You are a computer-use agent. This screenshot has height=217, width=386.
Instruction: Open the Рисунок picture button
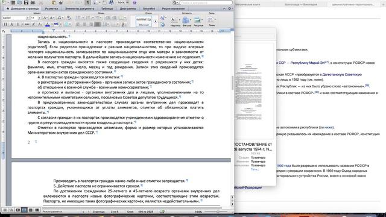point(198,22)
